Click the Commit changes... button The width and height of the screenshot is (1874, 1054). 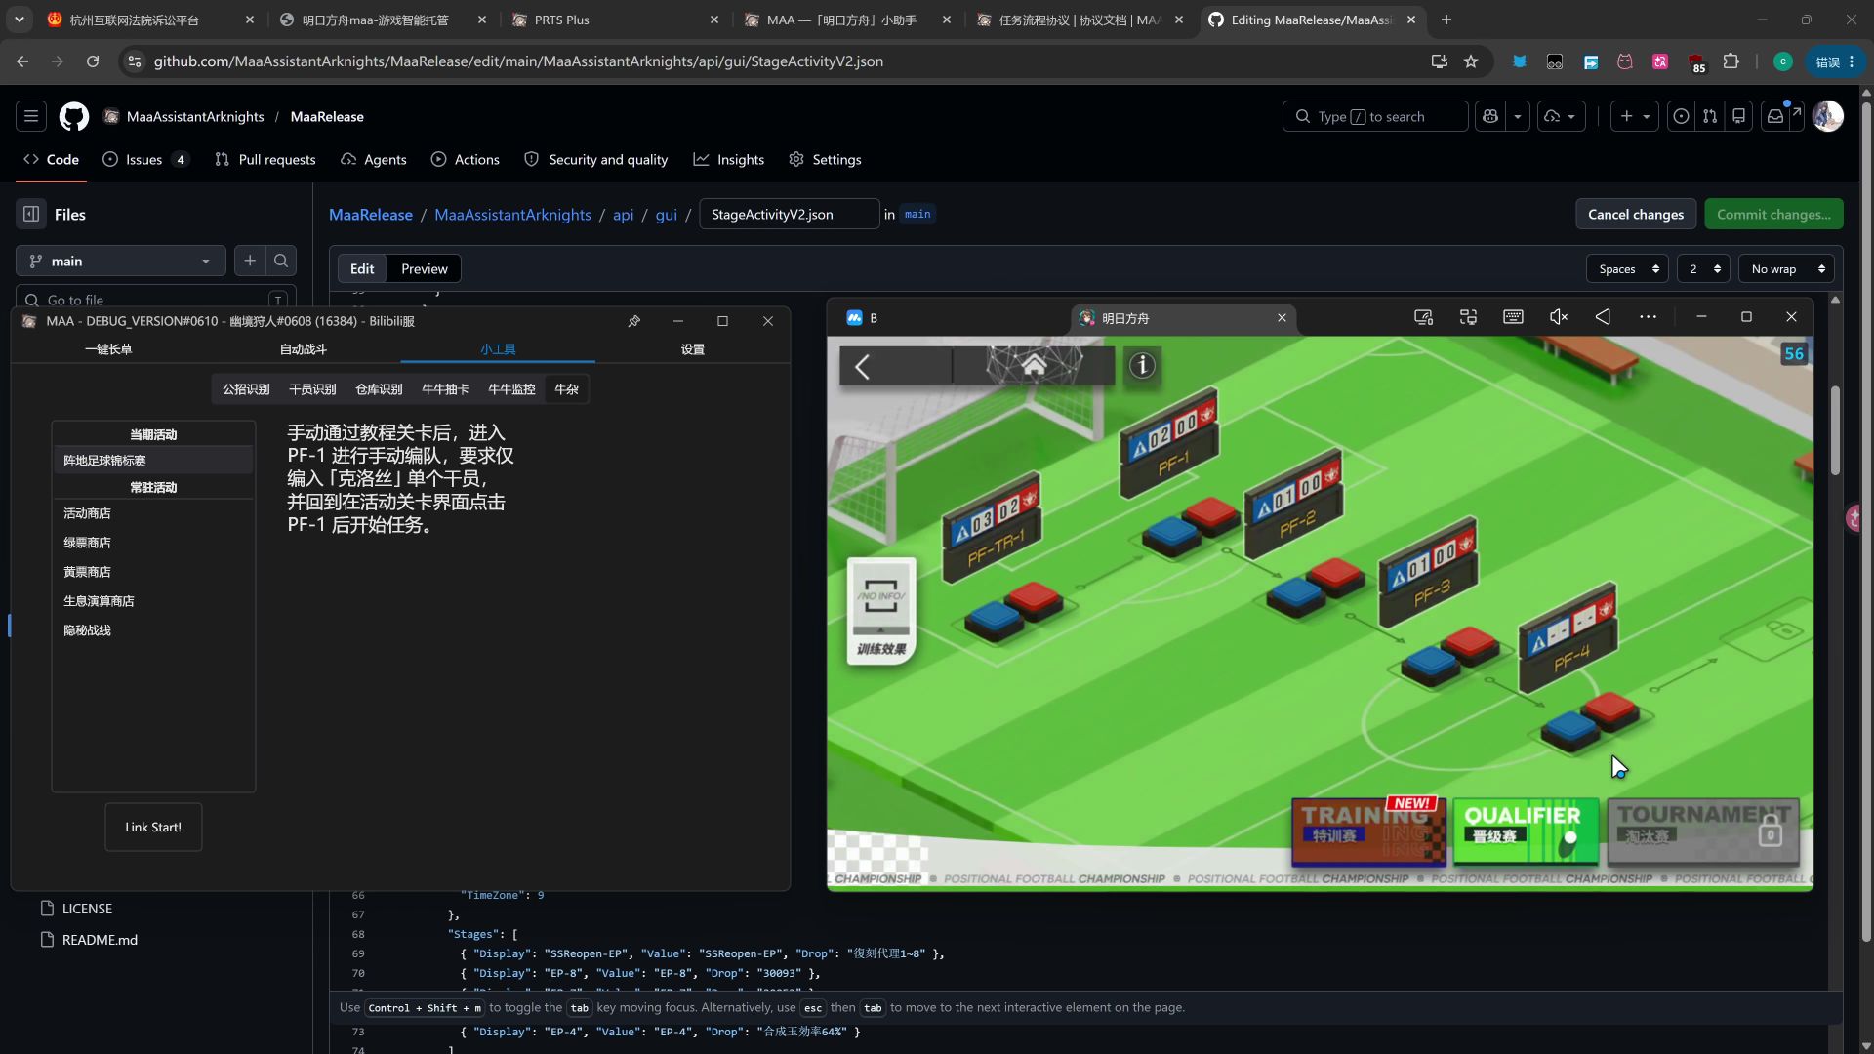click(x=1773, y=214)
